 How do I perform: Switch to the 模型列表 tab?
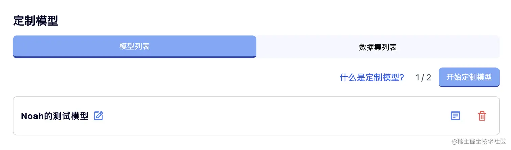coord(135,47)
